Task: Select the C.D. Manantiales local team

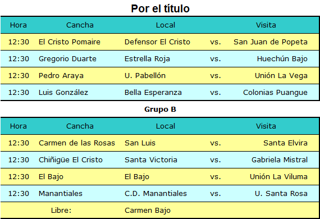Action: pos(156,194)
